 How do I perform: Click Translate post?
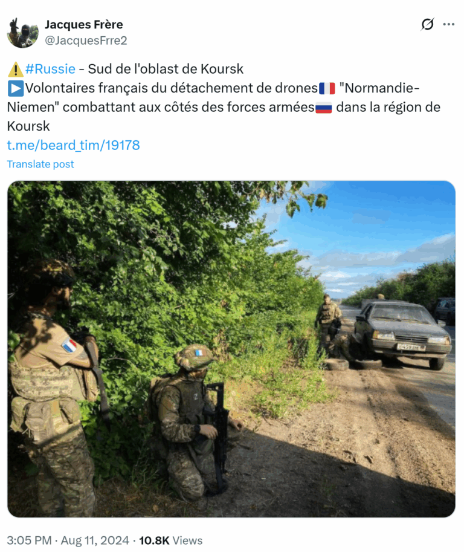[x=40, y=164]
